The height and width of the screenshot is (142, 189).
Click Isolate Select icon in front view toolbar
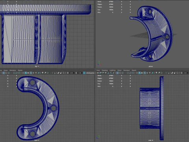(54, 73)
